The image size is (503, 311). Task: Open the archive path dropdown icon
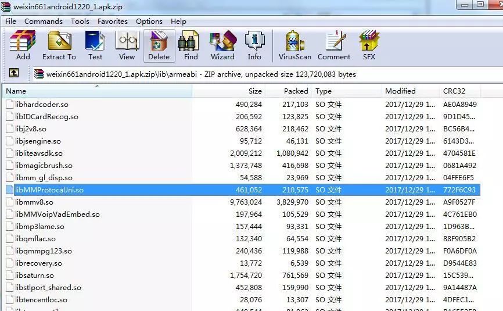coord(39,74)
